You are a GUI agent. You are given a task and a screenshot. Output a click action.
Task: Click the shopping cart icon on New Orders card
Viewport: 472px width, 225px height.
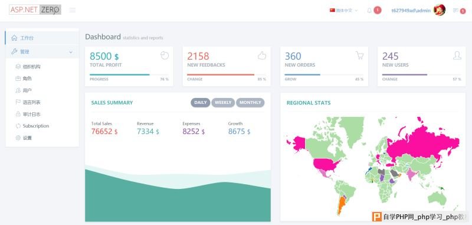point(359,56)
